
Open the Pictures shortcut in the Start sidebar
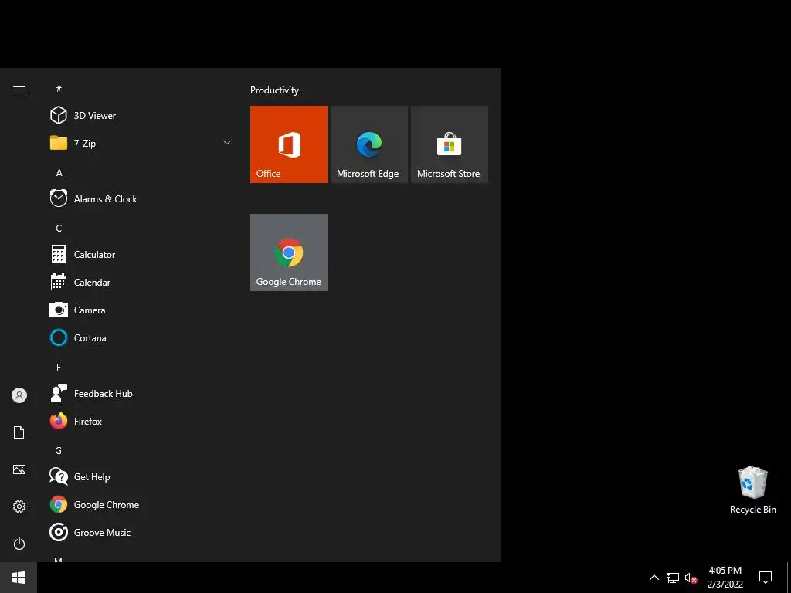[x=19, y=469]
